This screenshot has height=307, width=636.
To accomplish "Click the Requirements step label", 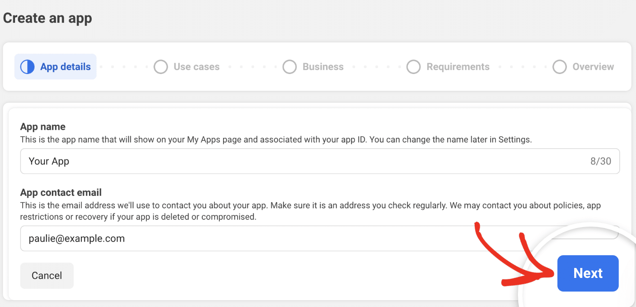I will pyautogui.click(x=457, y=66).
